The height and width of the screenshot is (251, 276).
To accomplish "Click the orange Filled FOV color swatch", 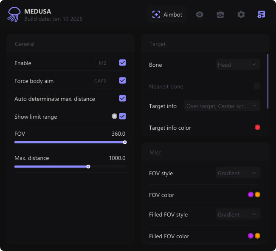I will point(257,236).
